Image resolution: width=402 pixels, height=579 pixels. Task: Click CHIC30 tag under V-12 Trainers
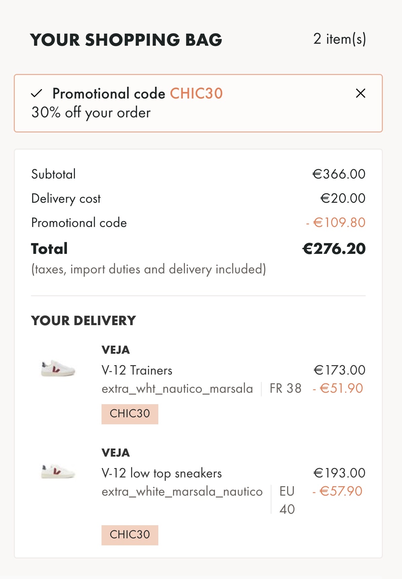click(x=130, y=414)
